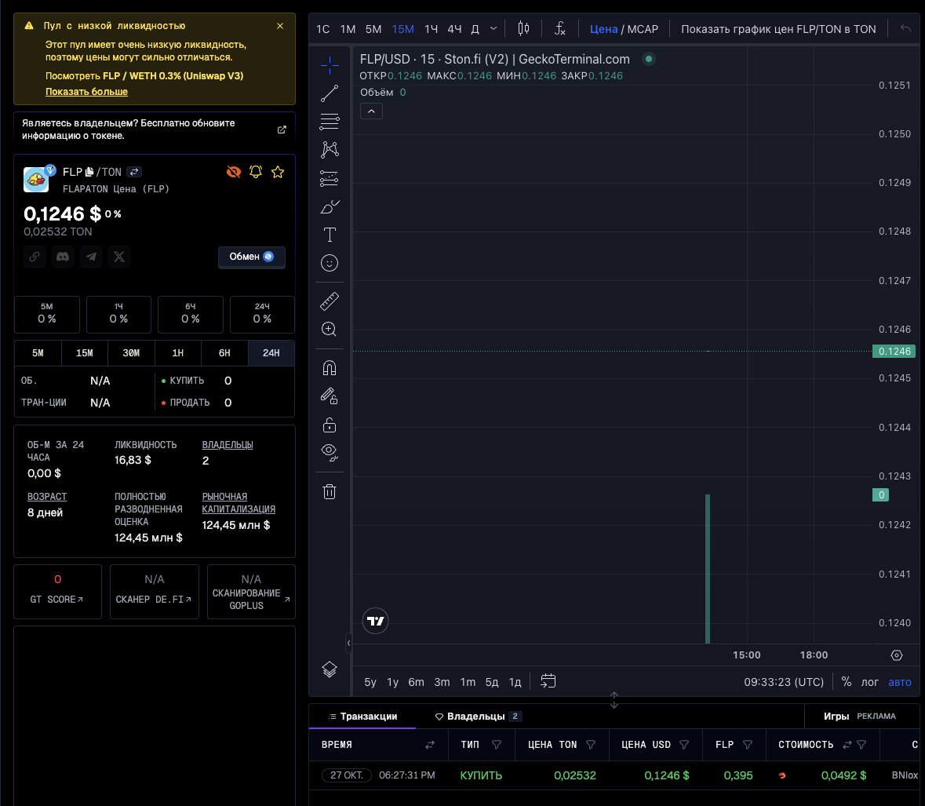
Task: Add FLP to favorites with star icon
Action: click(278, 172)
